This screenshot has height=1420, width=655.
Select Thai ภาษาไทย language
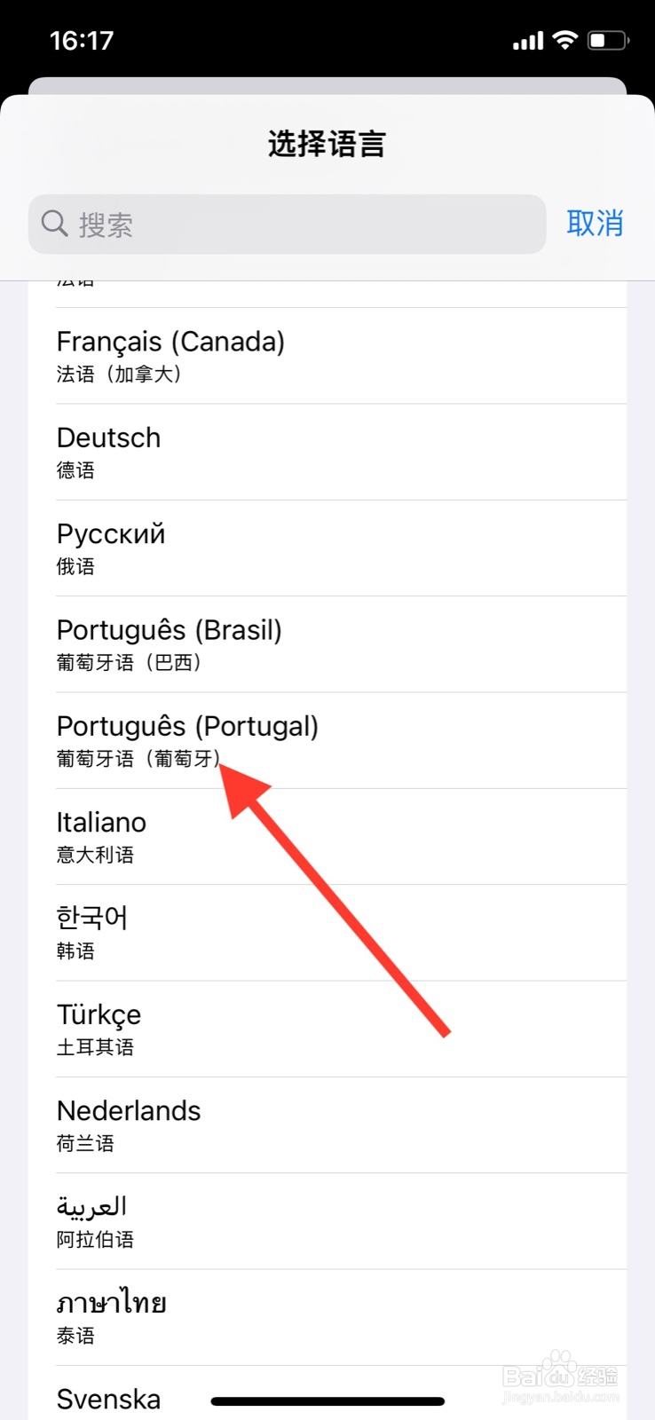click(327, 1317)
